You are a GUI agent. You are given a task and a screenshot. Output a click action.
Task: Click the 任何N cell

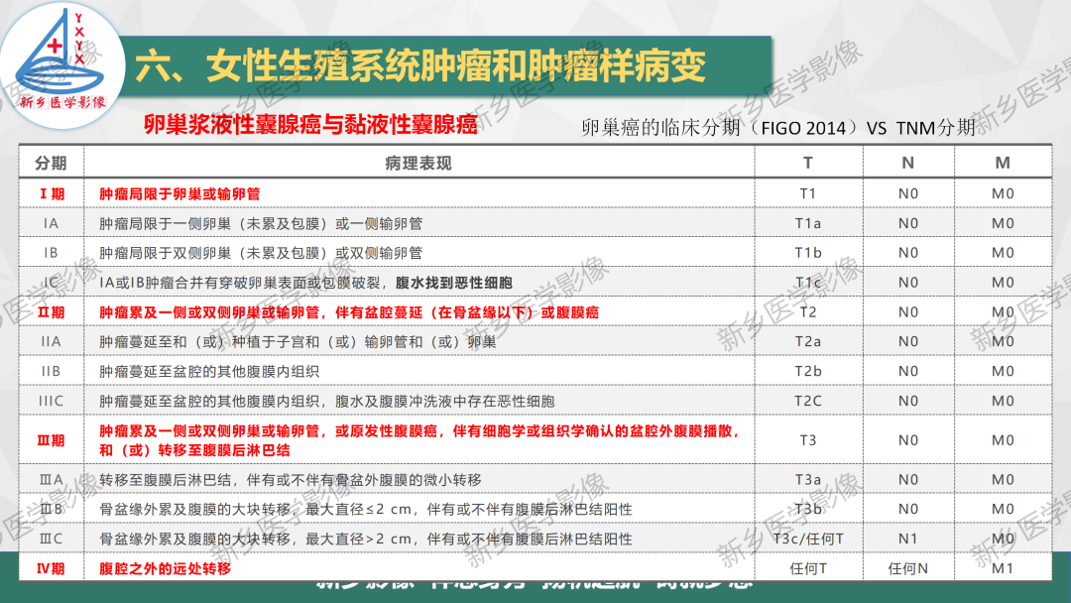(907, 568)
